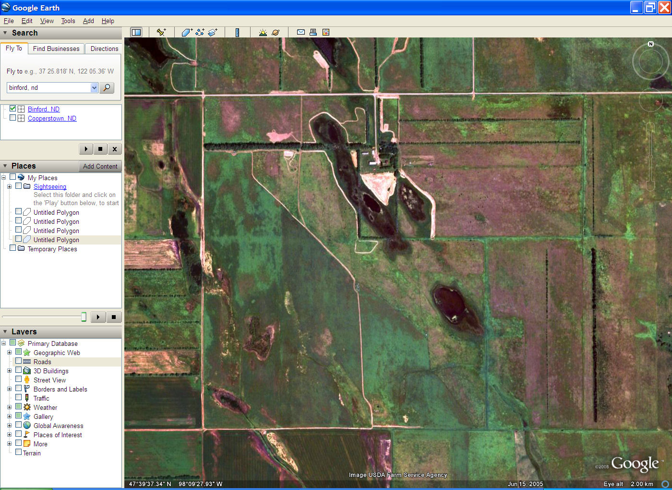This screenshot has height=490, width=672.
Task: Click the Add Content button
Action: click(100, 166)
